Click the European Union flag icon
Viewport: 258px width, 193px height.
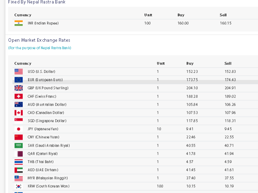[x=19, y=80]
